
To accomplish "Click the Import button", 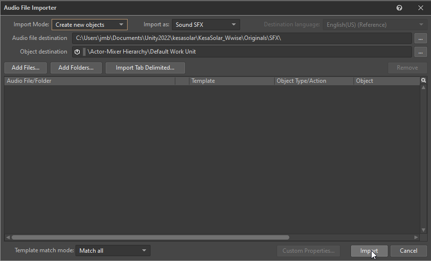I will point(369,251).
